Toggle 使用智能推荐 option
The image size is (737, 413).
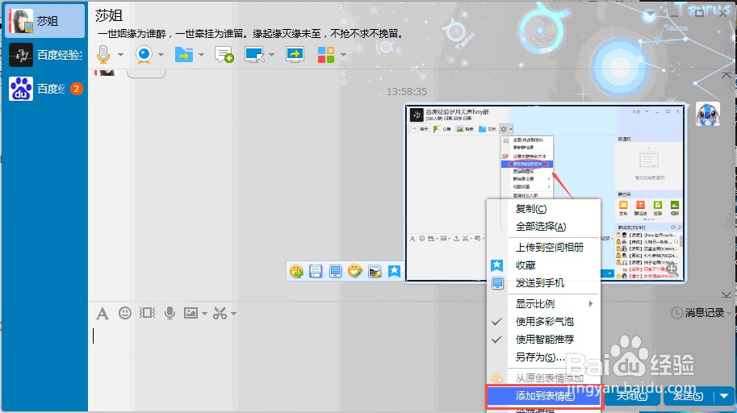click(x=544, y=340)
